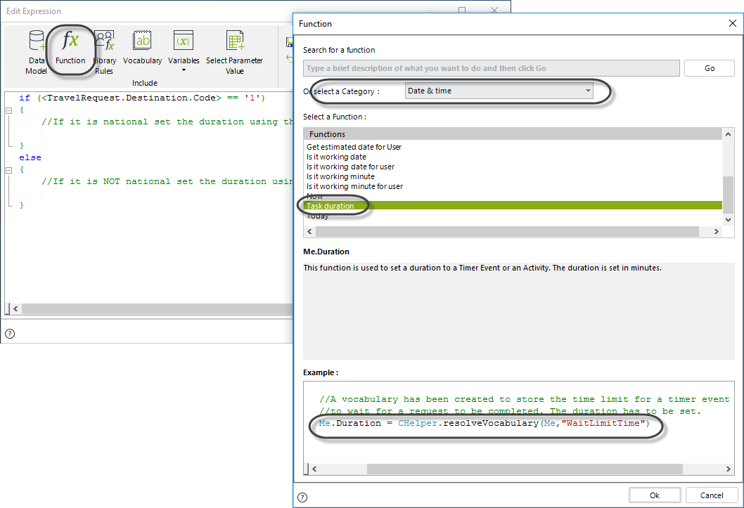Open the Data Model tool
The width and height of the screenshot is (744, 508).
point(36,52)
